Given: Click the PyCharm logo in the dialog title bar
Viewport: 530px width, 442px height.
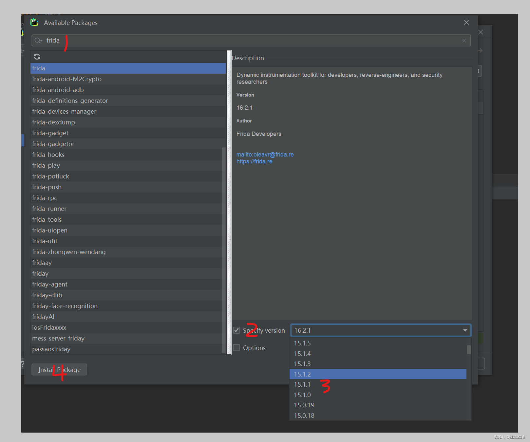Looking at the screenshot, I should 34,22.
